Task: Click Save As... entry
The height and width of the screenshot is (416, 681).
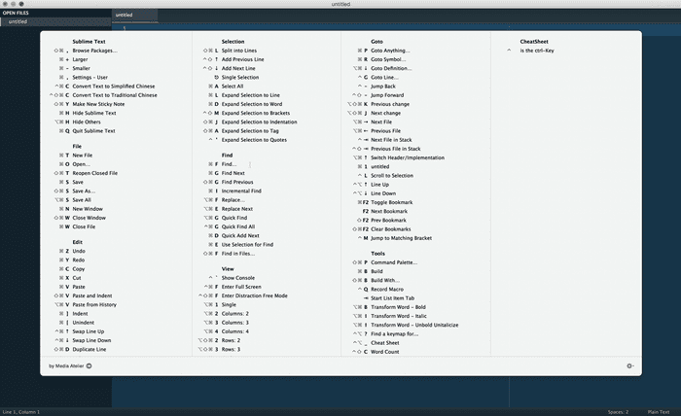Action: click(84, 191)
